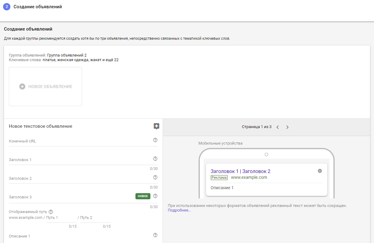Open help icon next to Заголовок 3
This screenshot has height=243, width=374.
tap(155, 196)
